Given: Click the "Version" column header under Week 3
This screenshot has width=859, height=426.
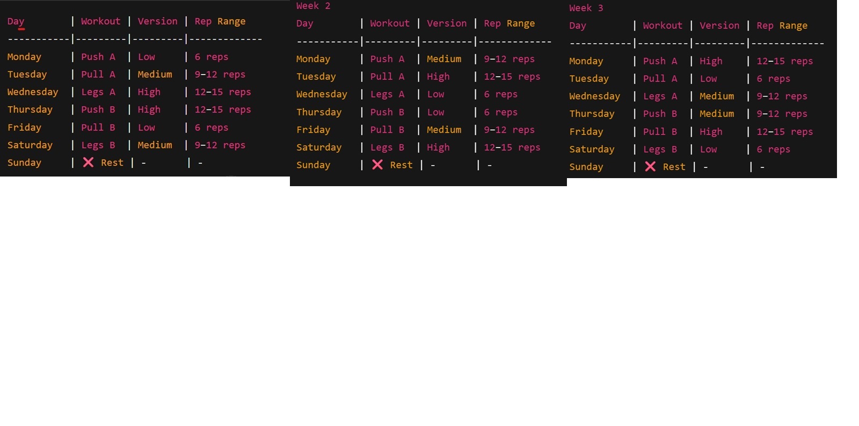Looking at the screenshot, I should tap(719, 26).
